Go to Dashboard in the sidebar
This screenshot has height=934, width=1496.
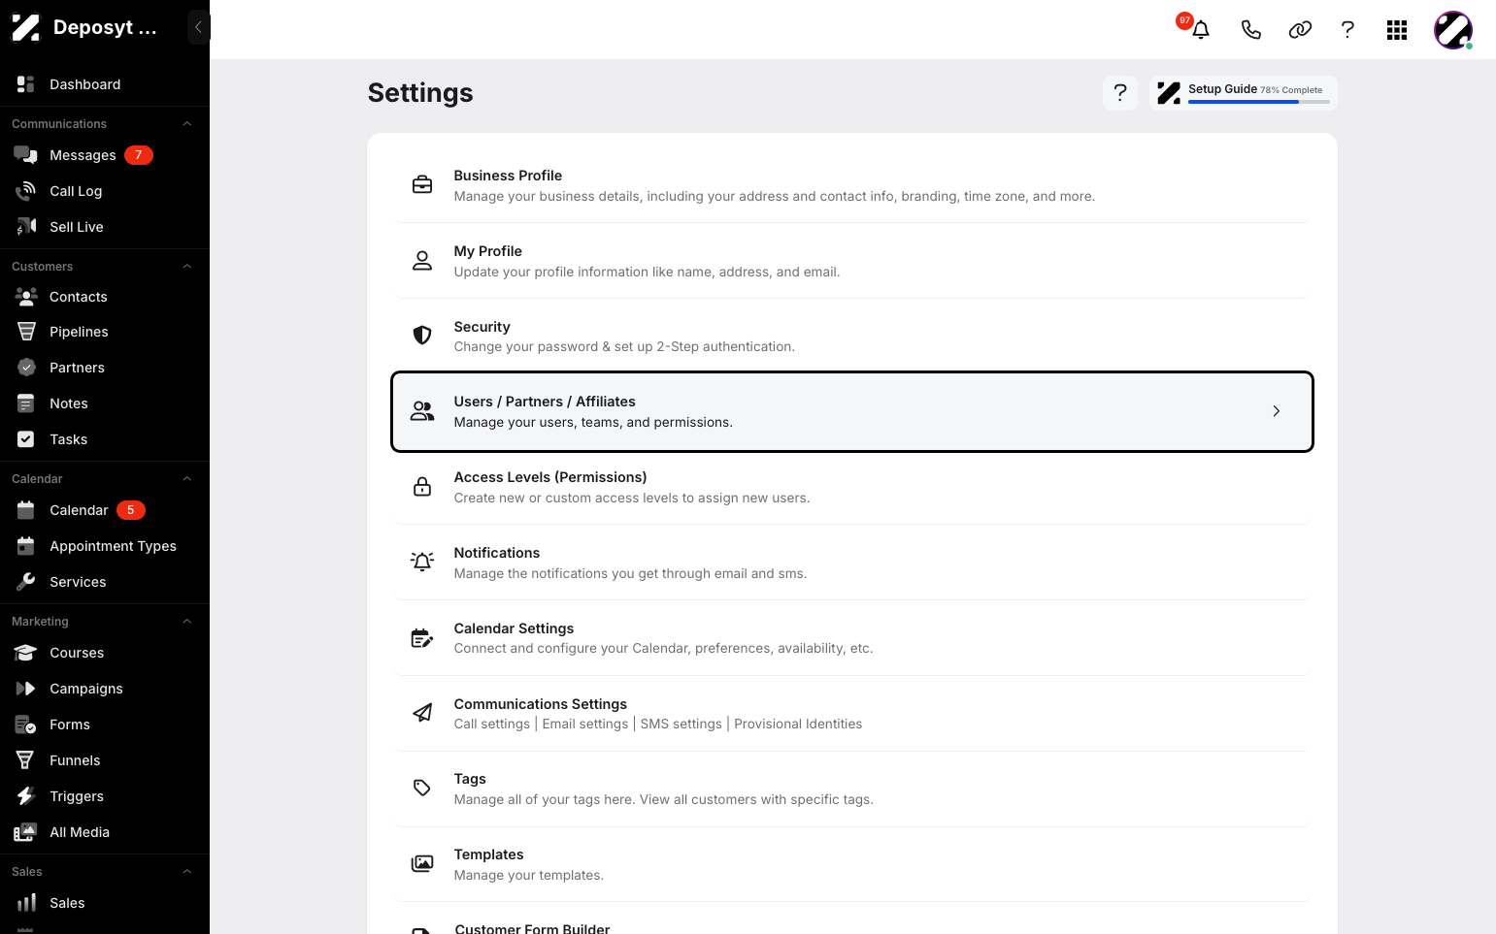105,84
